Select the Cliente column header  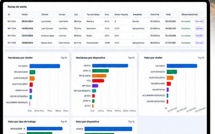[x=45, y=14]
